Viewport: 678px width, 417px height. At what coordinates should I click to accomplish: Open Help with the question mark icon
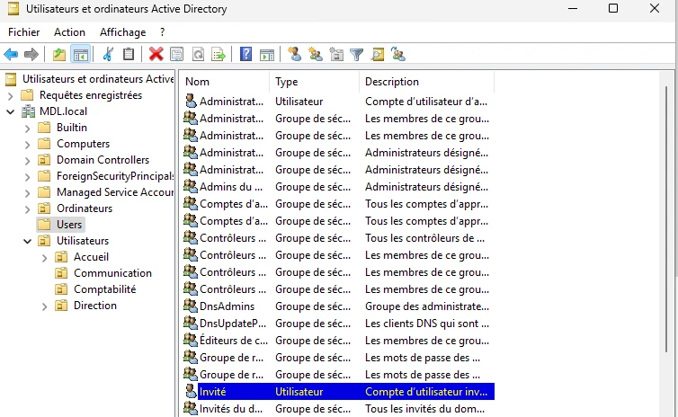pyautogui.click(x=246, y=55)
